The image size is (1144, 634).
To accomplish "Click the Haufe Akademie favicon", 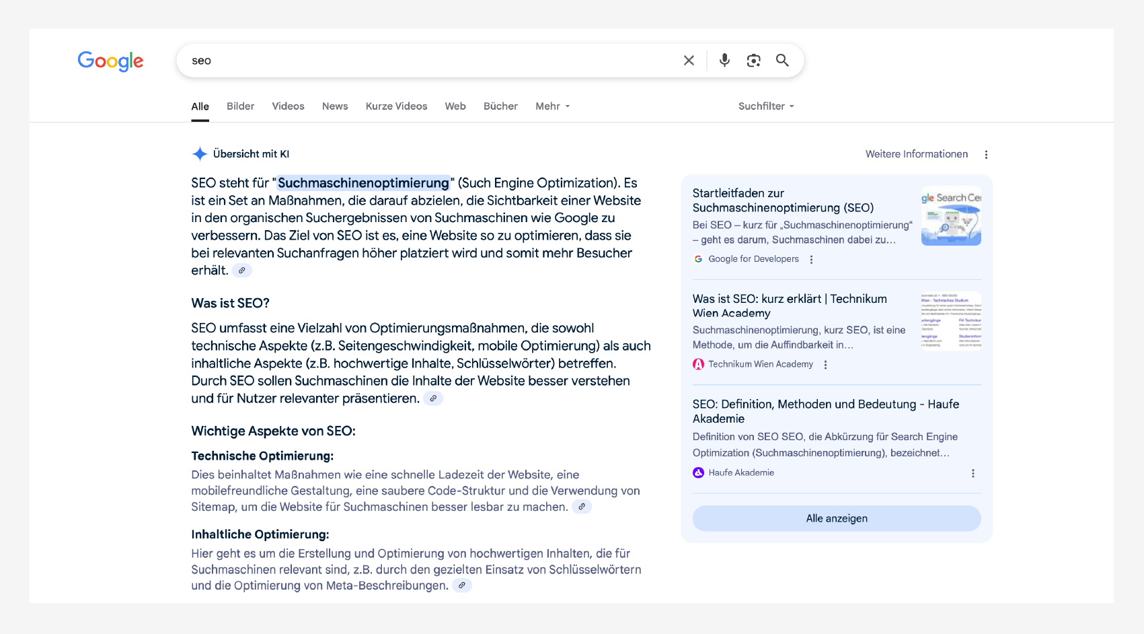I will (698, 472).
